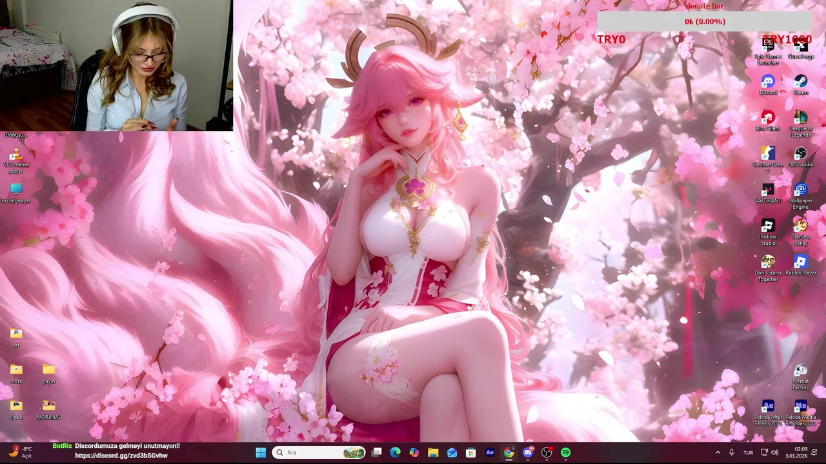
Task: Launch CurseForge from the desktop
Action: [x=801, y=49]
